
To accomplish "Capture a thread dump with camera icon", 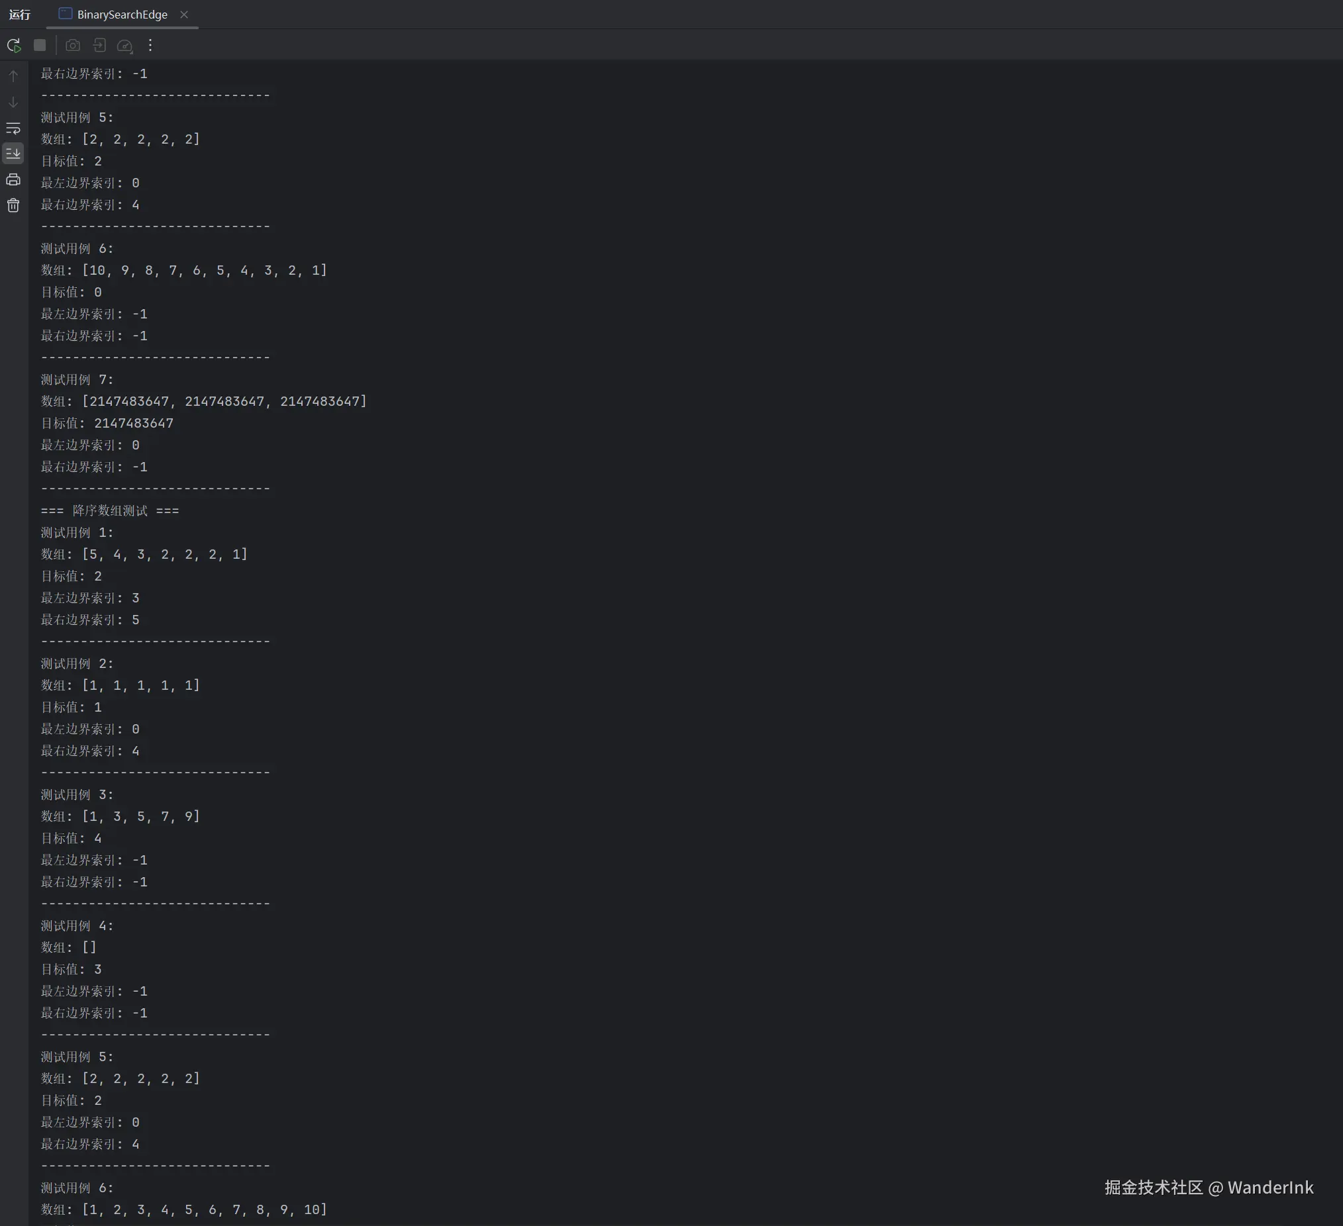I will pos(73,45).
